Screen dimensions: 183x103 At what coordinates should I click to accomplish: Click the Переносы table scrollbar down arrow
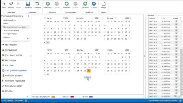pos(182,97)
